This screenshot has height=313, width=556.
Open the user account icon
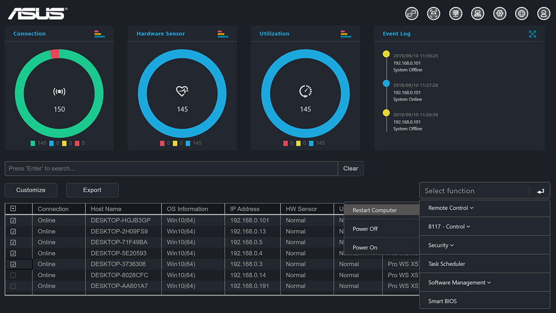pos(543,13)
